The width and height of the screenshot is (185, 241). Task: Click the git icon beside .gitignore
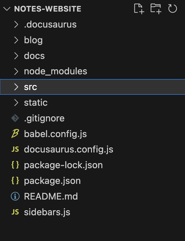click(15, 118)
